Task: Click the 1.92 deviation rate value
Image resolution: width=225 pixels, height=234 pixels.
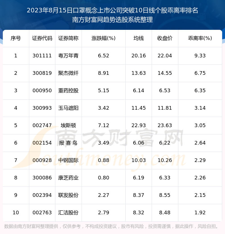Action: pos(200,213)
